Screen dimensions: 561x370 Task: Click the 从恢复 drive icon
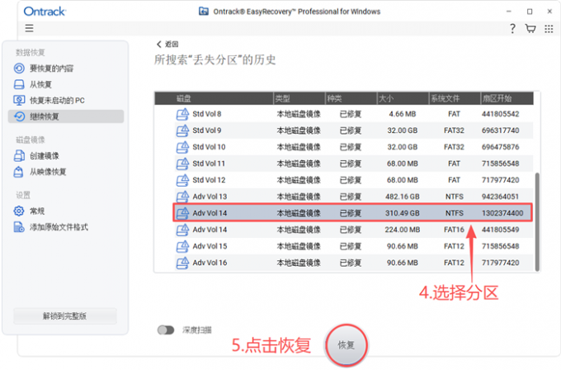click(x=19, y=84)
